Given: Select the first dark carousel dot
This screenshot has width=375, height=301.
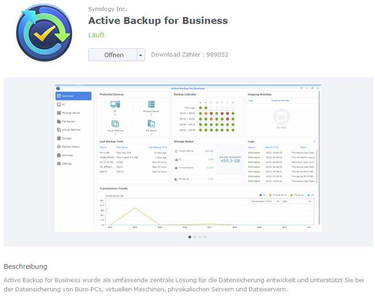Looking at the screenshot, I should [x=190, y=237].
